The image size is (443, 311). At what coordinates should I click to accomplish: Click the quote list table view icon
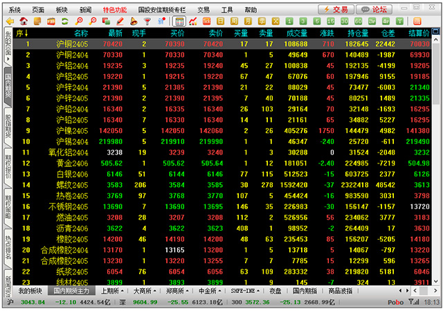pyautogui.click(x=179, y=21)
